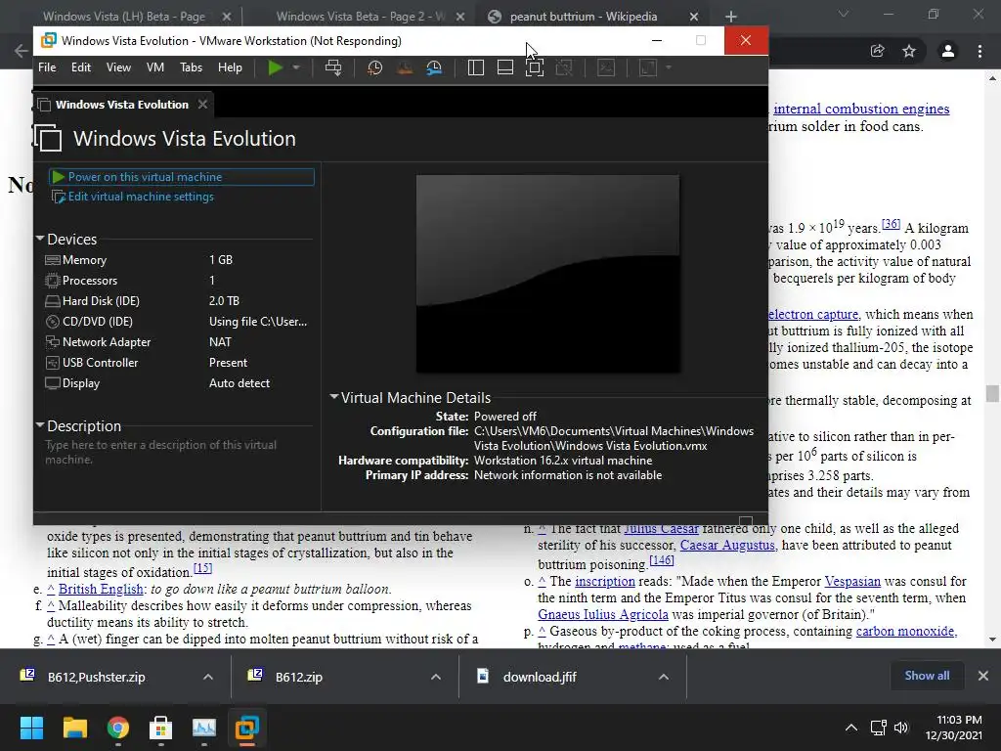This screenshot has height=751, width=1001.
Task: Click the console view icon in VMware toolbar
Action: pyautogui.click(x=606, y=67)
